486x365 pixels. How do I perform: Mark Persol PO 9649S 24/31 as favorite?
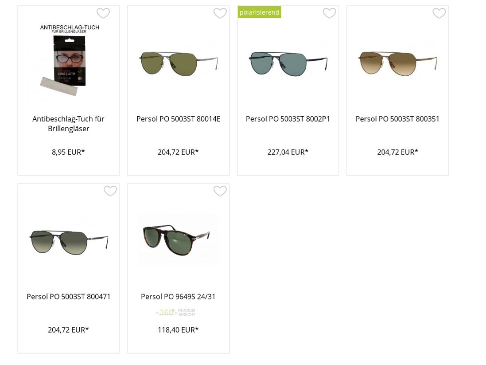tap(220, 191)
